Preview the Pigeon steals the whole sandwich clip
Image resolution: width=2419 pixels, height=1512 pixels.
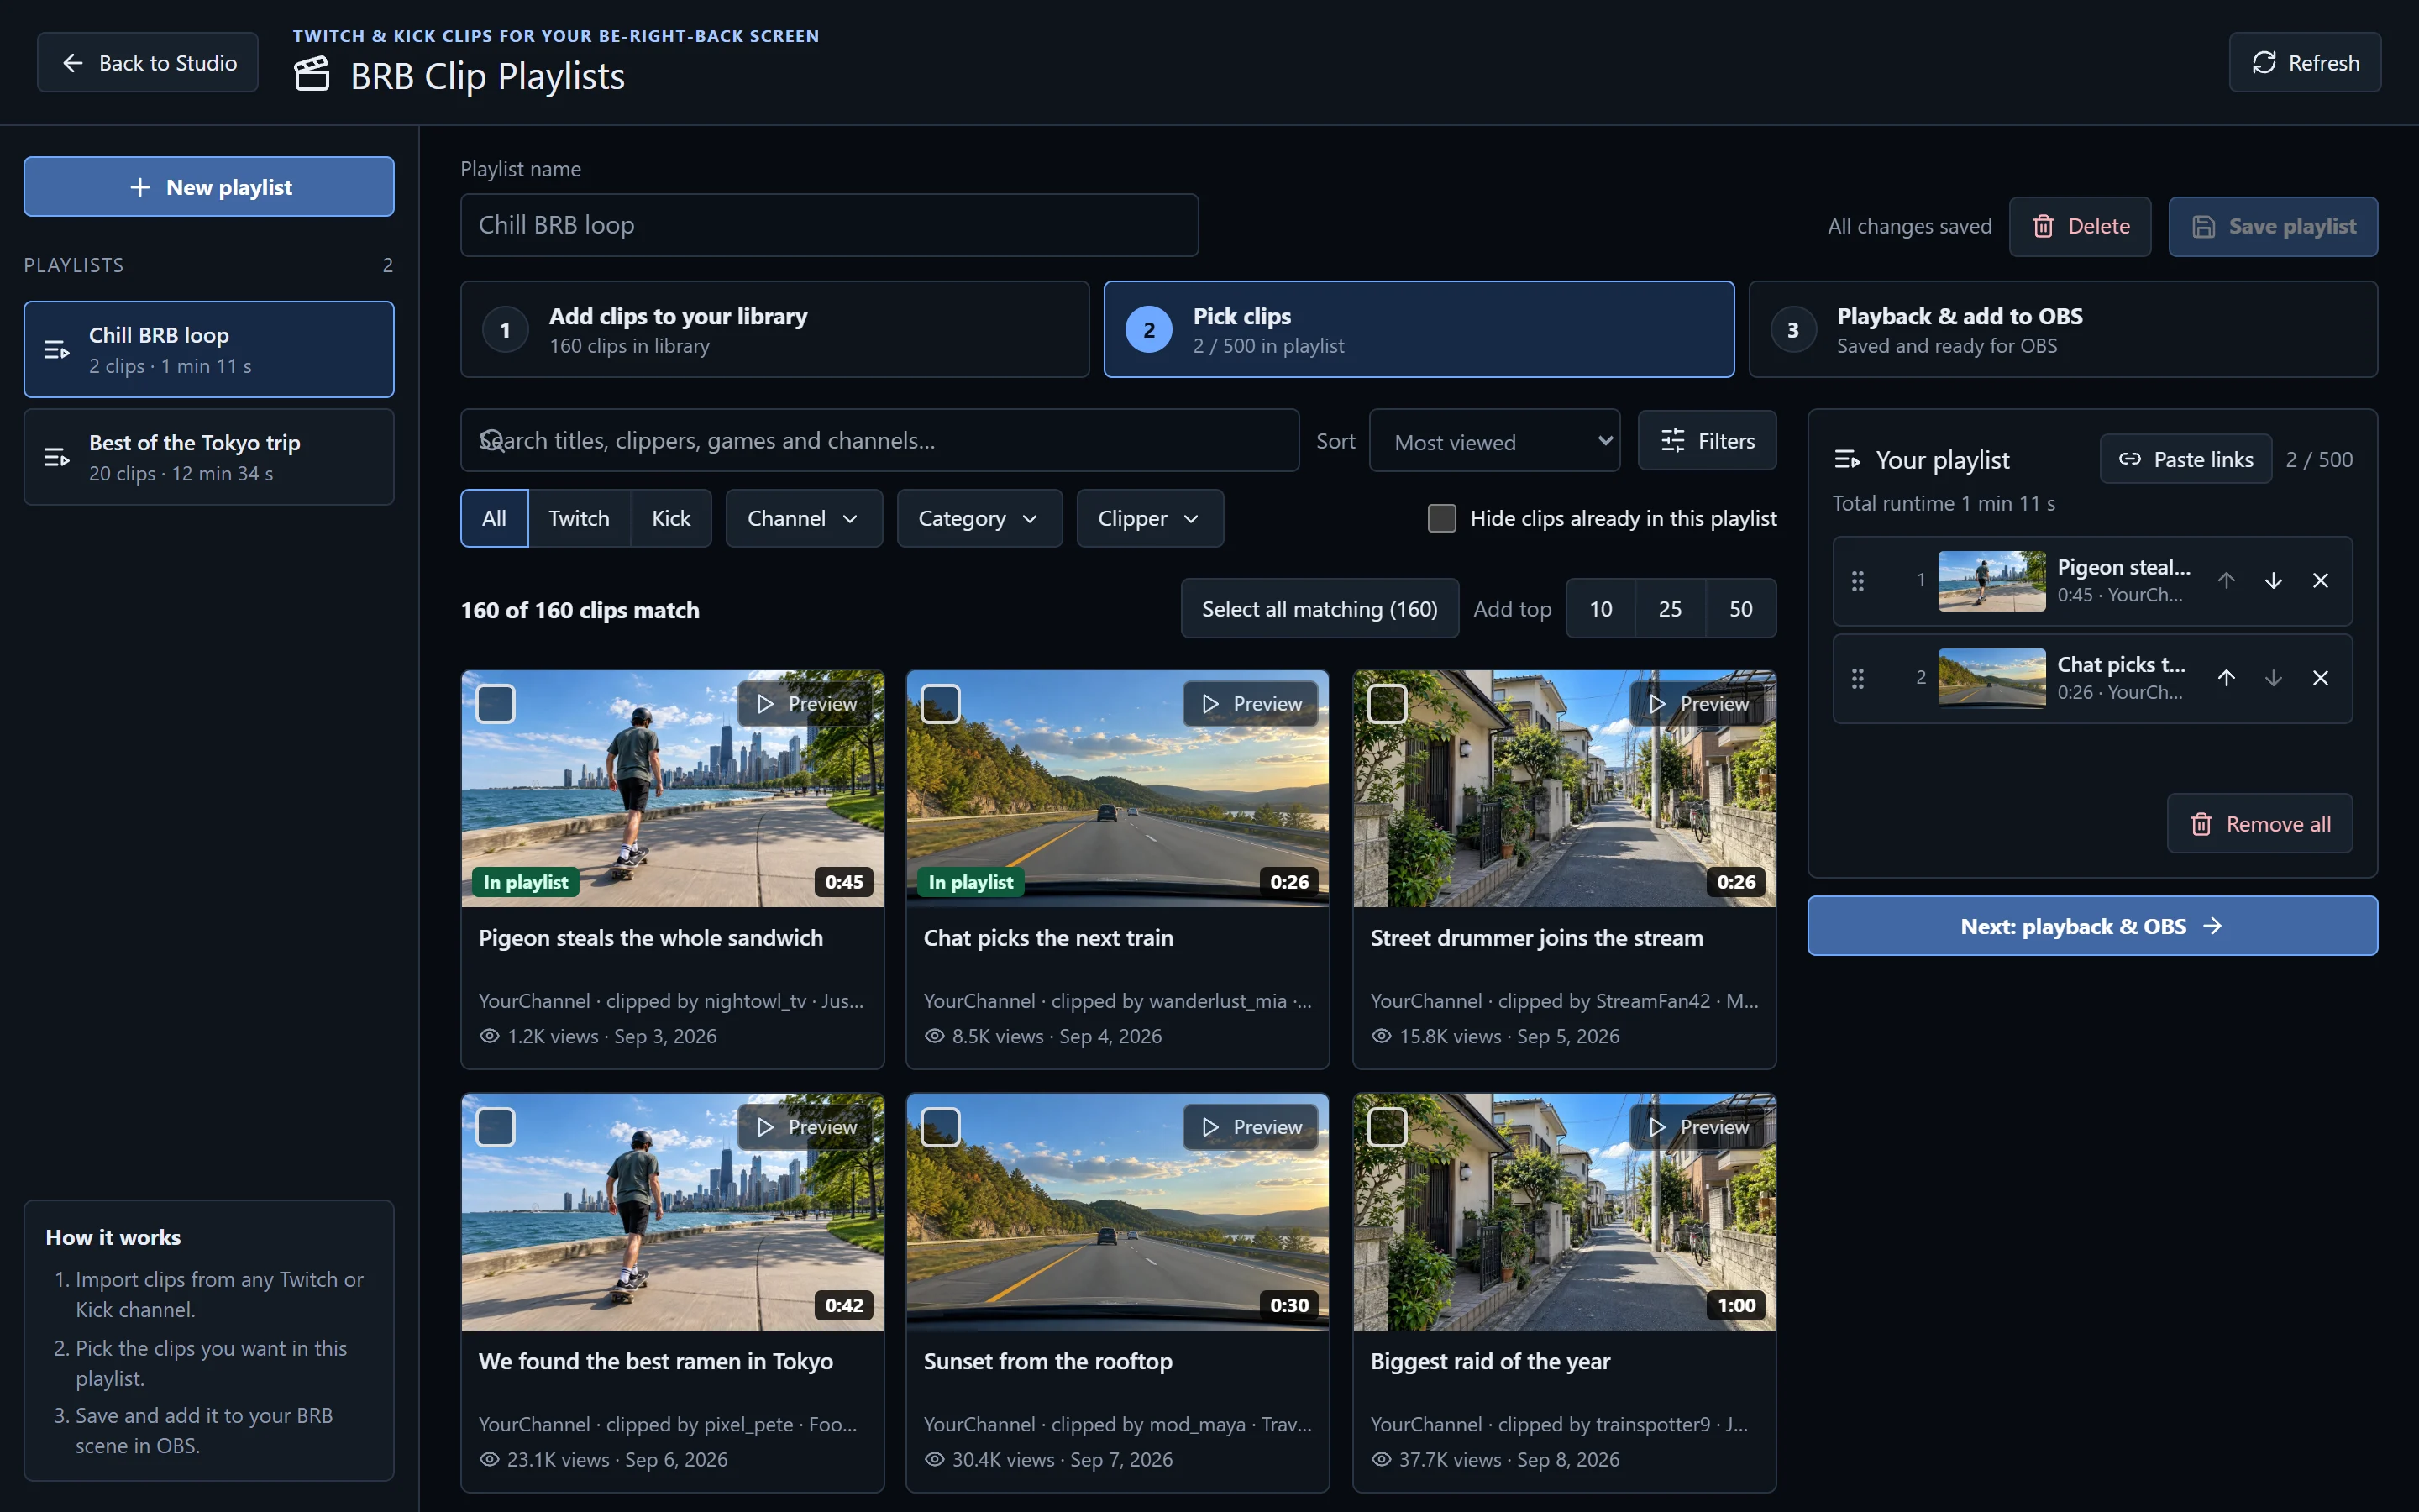pyautogui.click(x=805, y=704)
